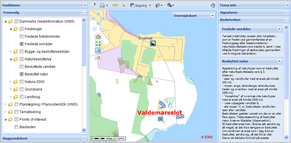The width and height of the screenshot is (291, 143).
Task: Uncheck Fredede områder layer
Action: tap(21, 44)
